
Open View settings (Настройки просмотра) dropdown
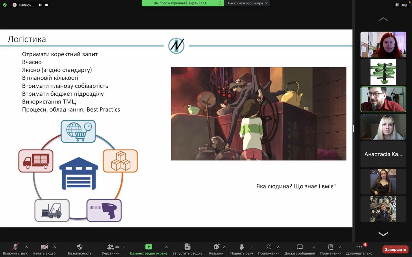tap(247, 3)
